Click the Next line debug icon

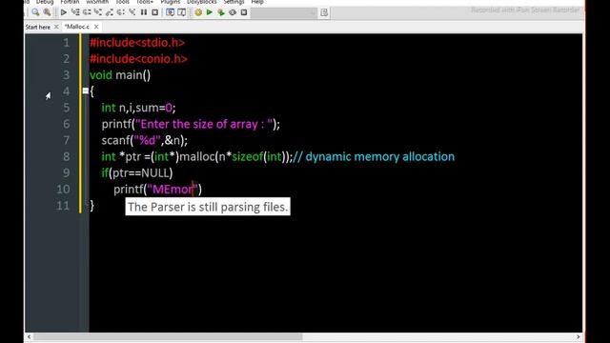[87, 12]
